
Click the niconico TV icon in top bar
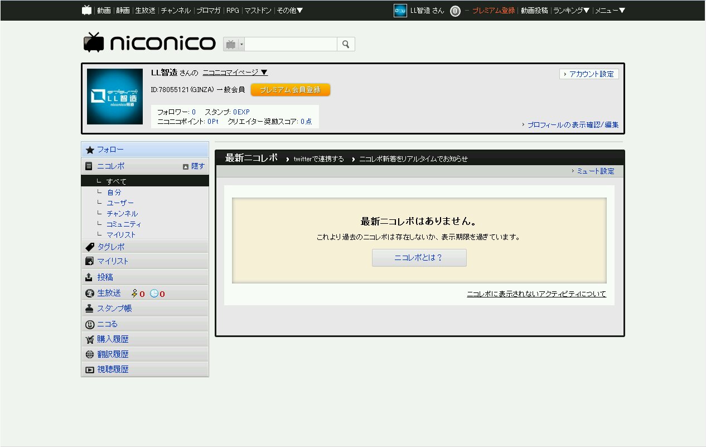pos(86,10)
